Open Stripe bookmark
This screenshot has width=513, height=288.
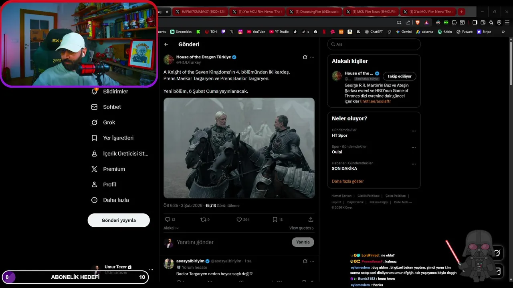(x=484, y=32)
